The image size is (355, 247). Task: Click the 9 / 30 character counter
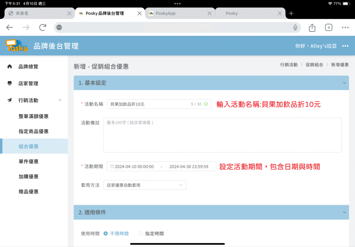196,104
